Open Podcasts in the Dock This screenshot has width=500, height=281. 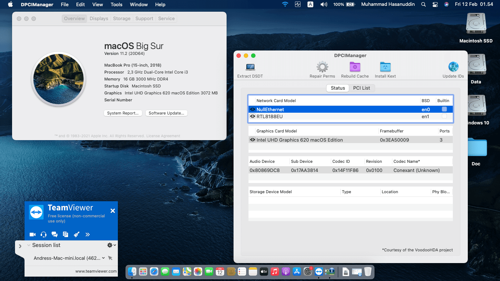286,271
